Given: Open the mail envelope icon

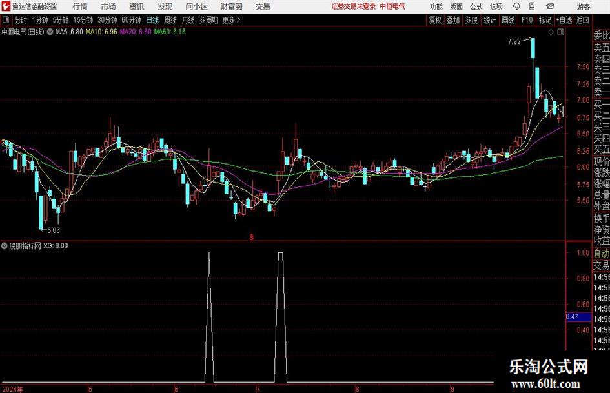Looking at the screenshot, I should click(550, 6).
